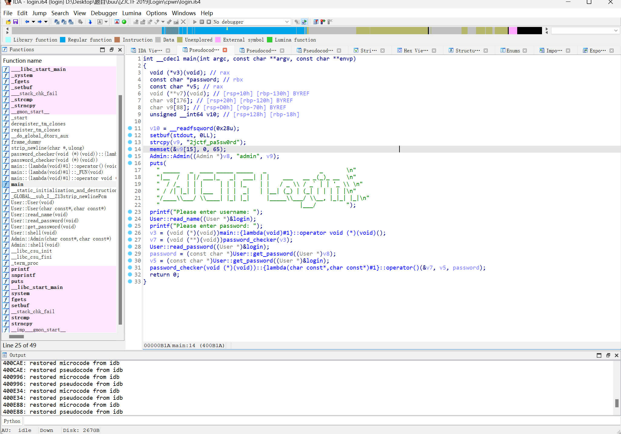Open the Debugger menu
This screenshot has height=434, width=621.
pyautogui.click(x=104, y=13)
